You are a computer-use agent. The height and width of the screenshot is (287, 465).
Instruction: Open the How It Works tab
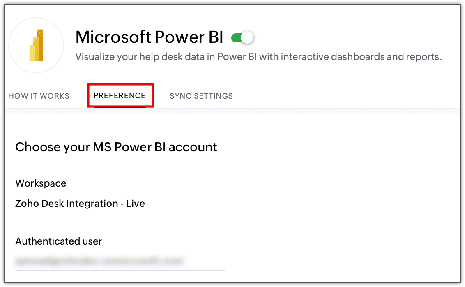(x=39, y=96)
